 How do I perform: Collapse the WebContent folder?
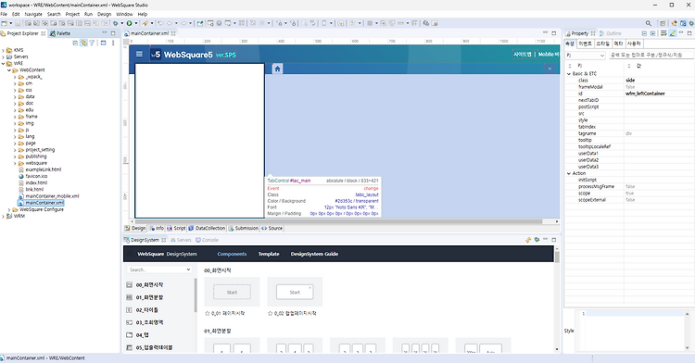(9, 70)
